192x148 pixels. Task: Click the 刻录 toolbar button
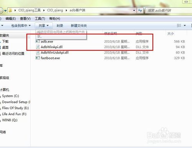[60, 26]
